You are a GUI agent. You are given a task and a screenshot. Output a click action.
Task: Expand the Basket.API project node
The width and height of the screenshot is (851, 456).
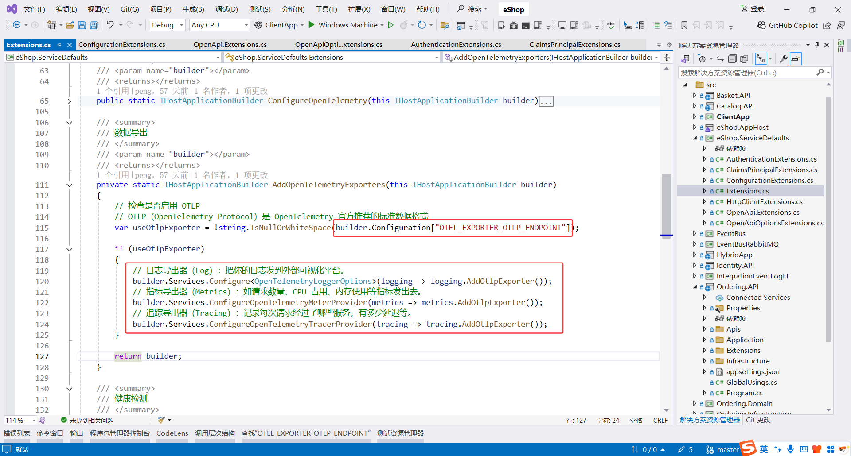[x=695, y=95]
